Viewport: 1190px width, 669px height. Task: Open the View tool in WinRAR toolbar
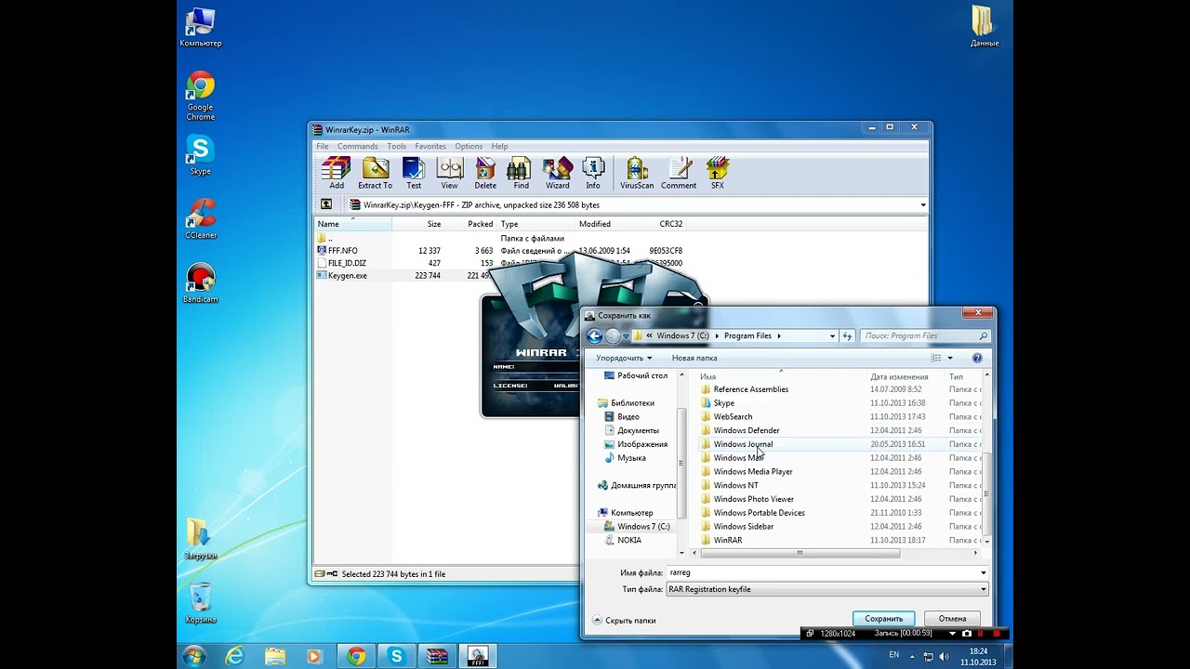coord(449,173)
